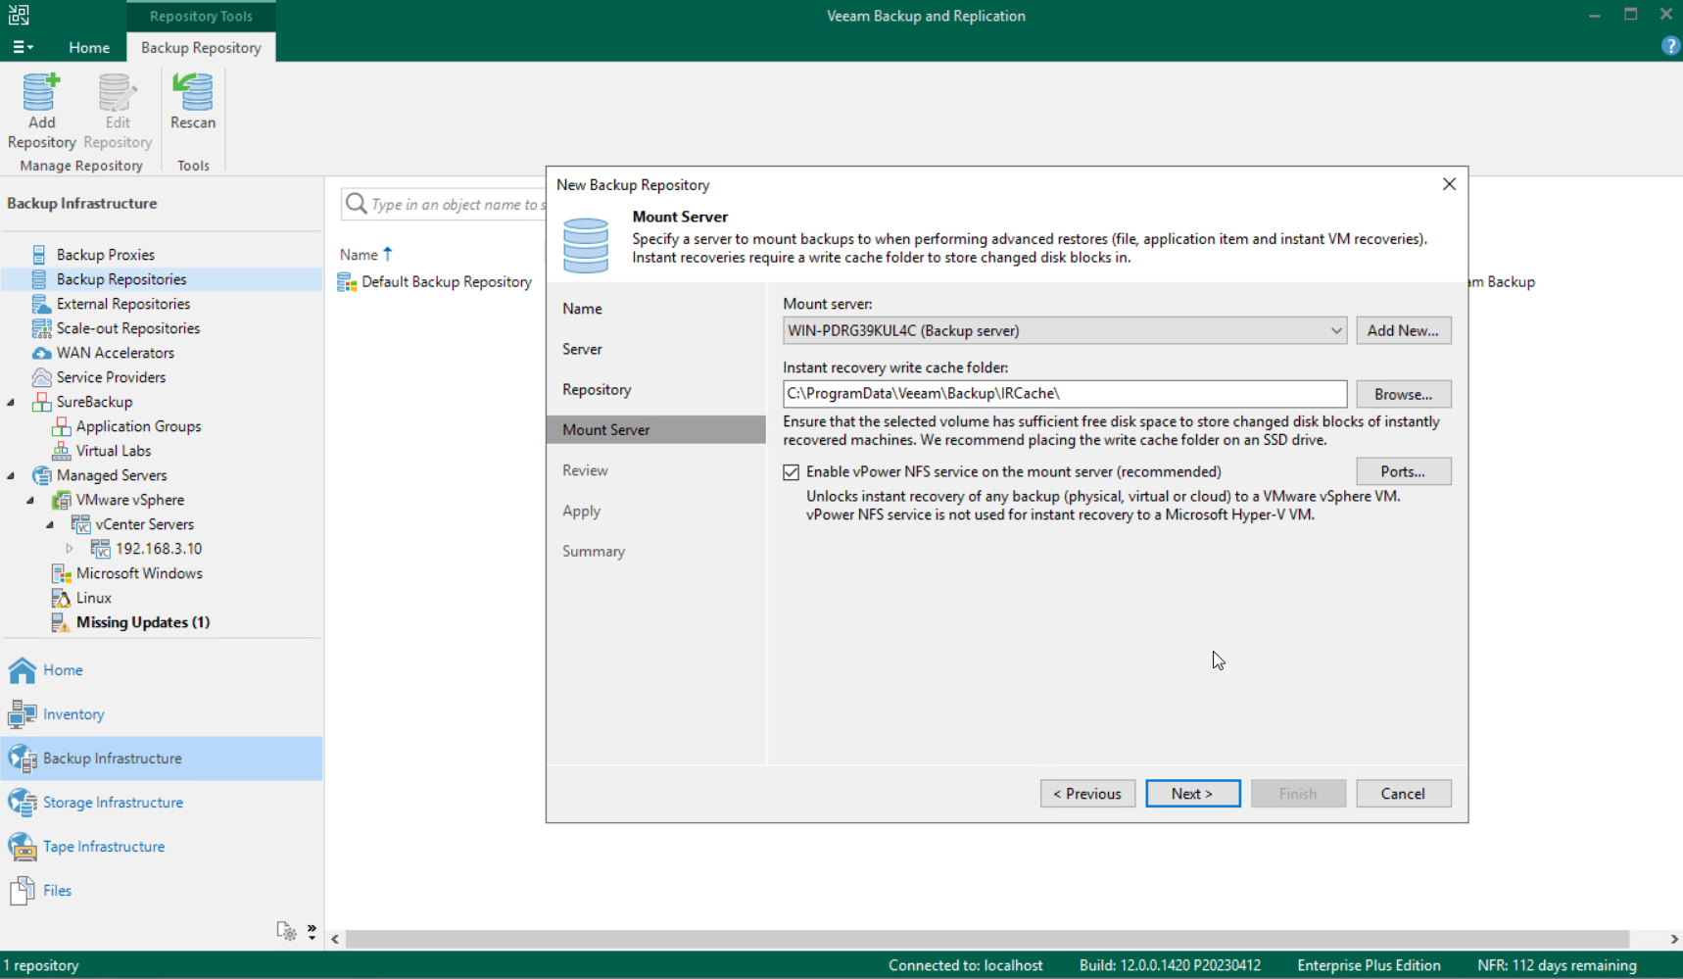
Task: Click the Inventory navigation icon
Action: (x=23, y=714)
